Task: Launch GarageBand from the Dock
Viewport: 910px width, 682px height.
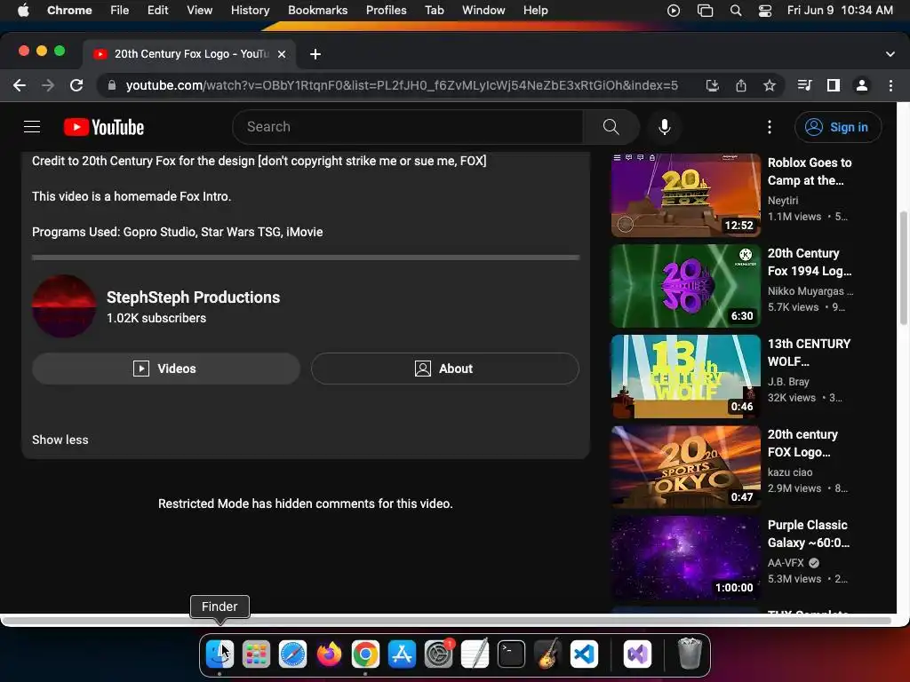Action: [547, 654]
